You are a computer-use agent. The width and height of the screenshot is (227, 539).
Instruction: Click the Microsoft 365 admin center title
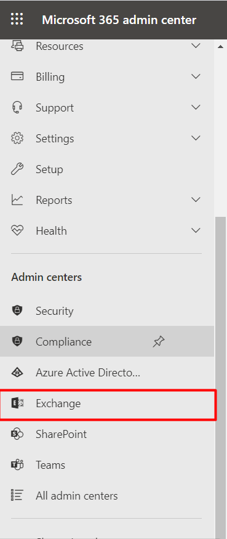pos(119,20)
